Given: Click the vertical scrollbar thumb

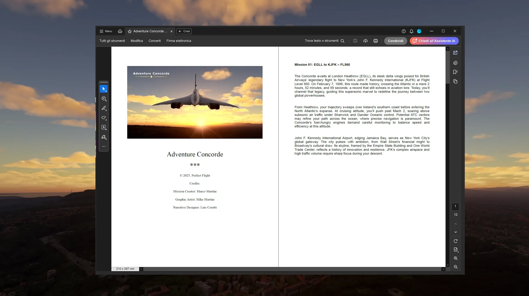Looking at the screenshot, I should 447,67.
